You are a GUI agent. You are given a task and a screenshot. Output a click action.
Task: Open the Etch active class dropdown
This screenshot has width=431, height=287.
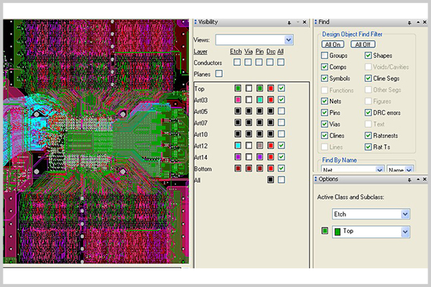click(x=405, y=214)
